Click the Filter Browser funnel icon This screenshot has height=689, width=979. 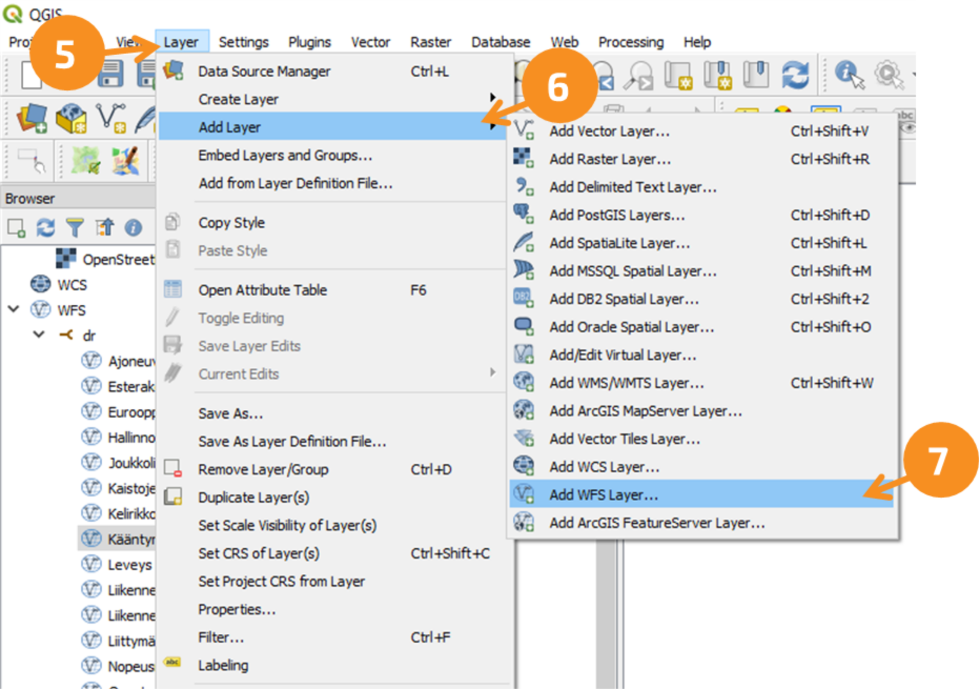(x=75, y=228)
